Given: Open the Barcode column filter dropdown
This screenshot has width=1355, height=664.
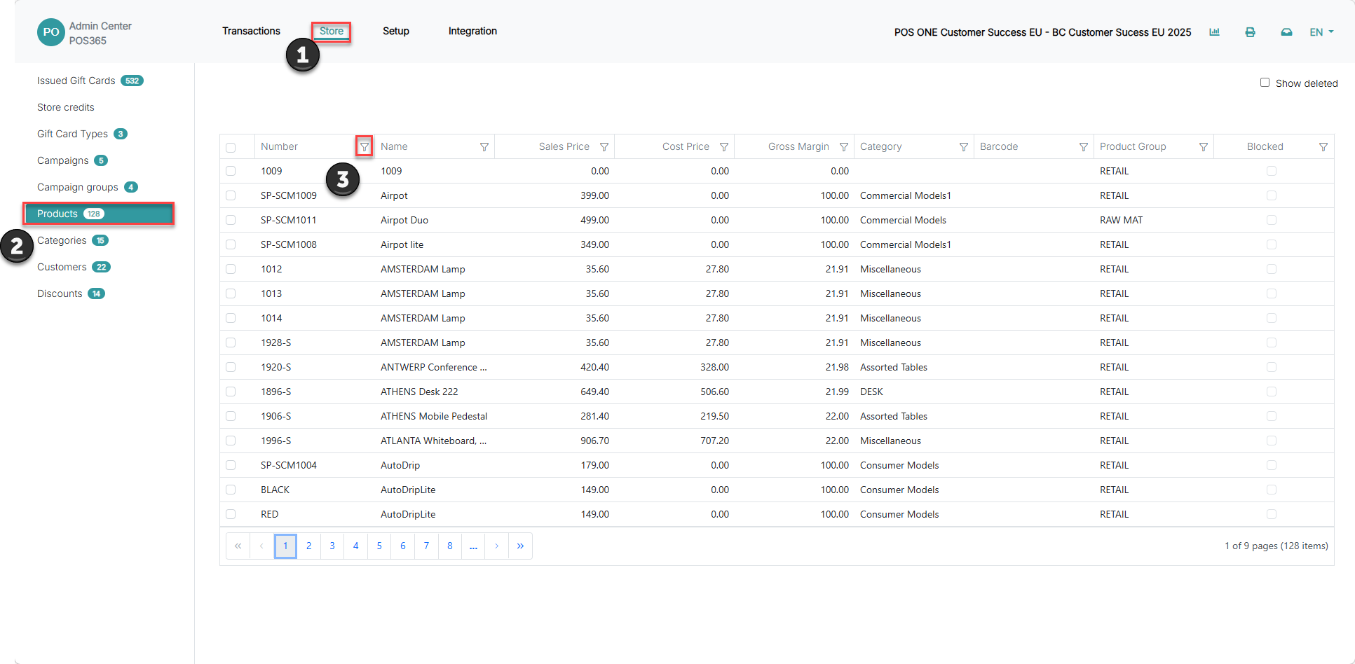Looking at the screenshot, I should (x=1084, y=147).
